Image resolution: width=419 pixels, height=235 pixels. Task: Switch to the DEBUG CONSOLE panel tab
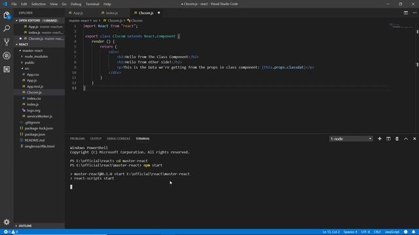coord(118,138)
